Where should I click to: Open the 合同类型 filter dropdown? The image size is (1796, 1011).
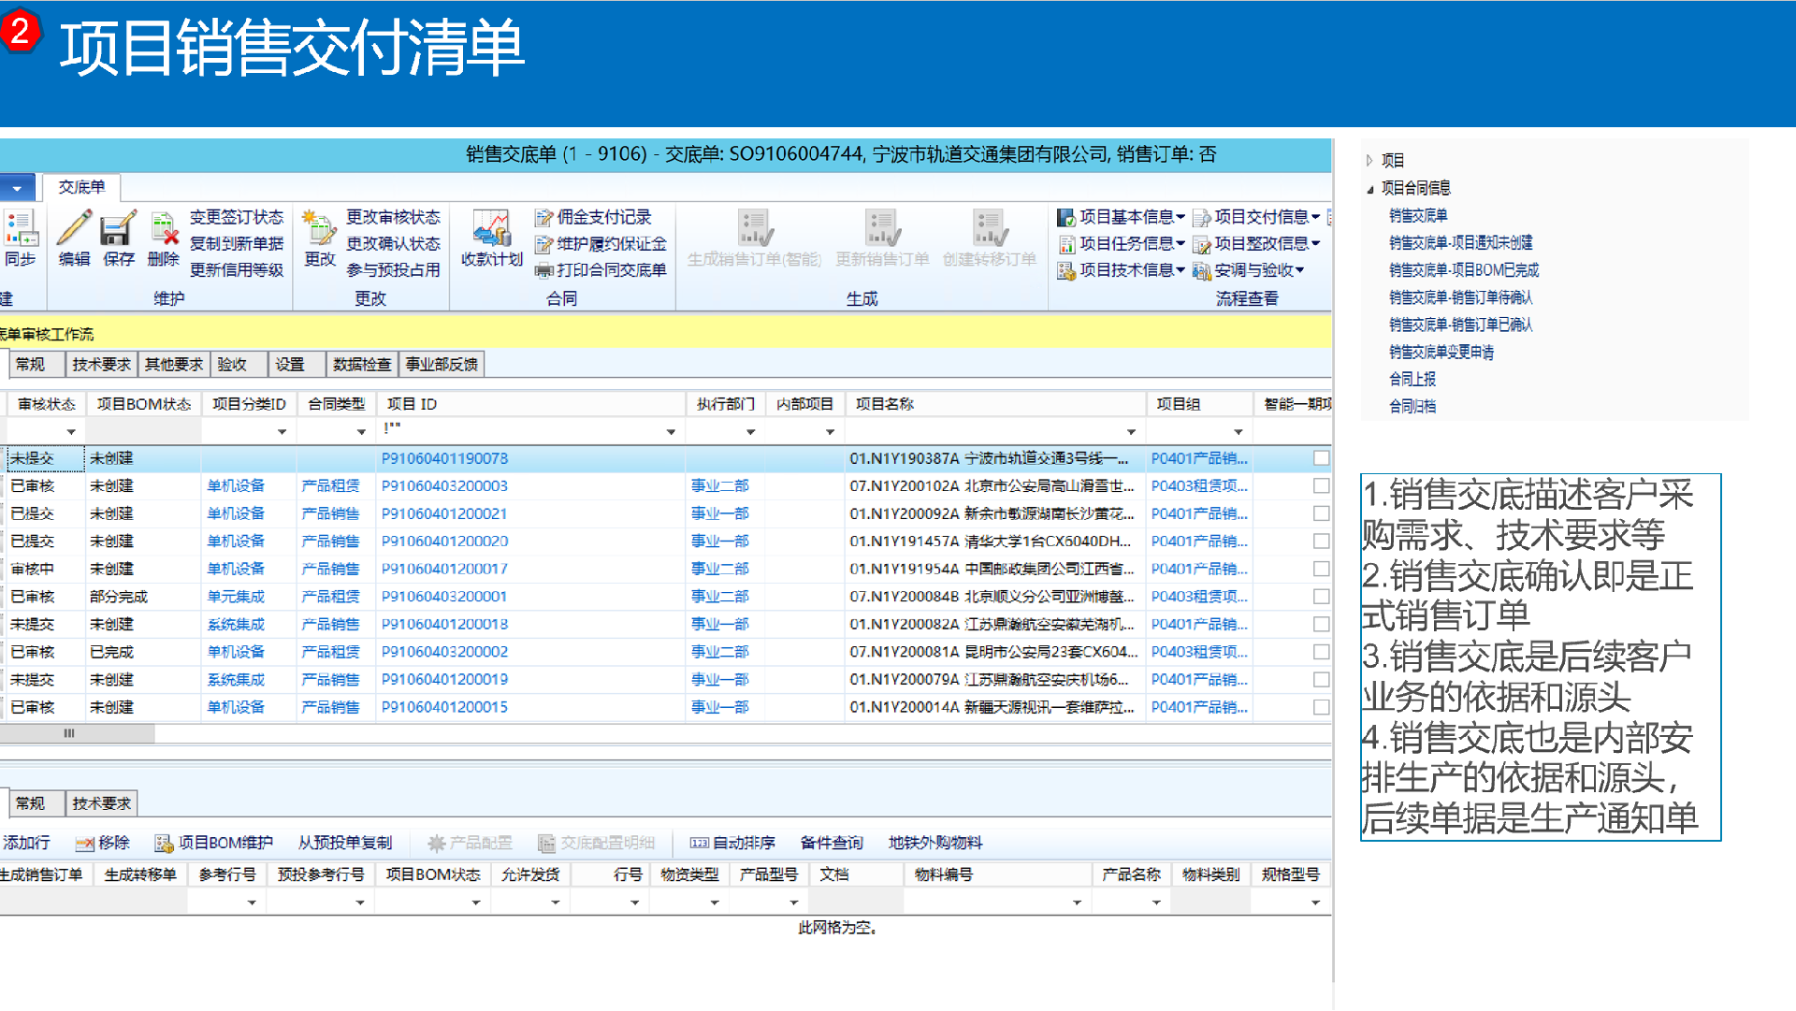(361, 432)
